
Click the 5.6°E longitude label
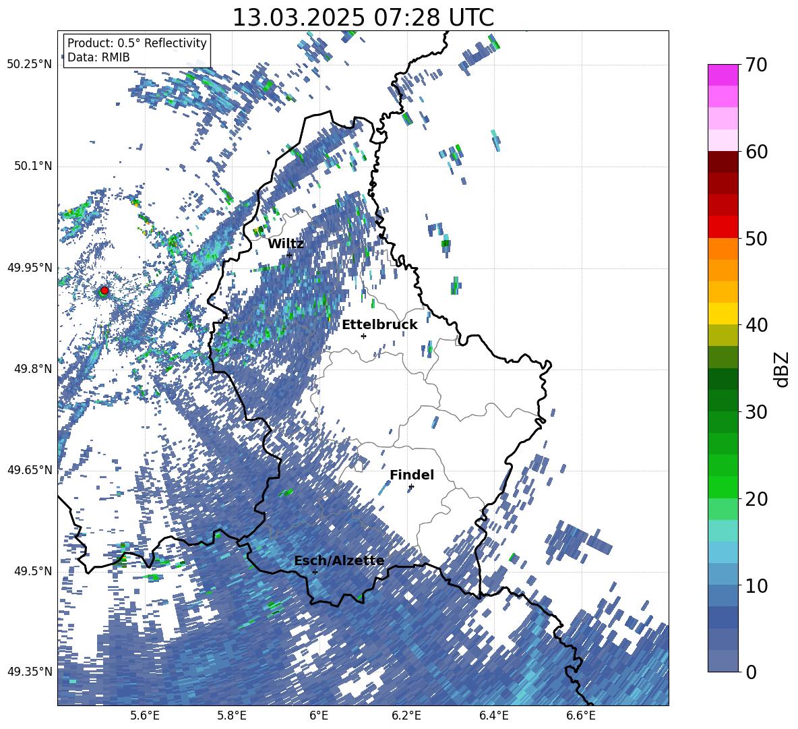click(145, 716)
